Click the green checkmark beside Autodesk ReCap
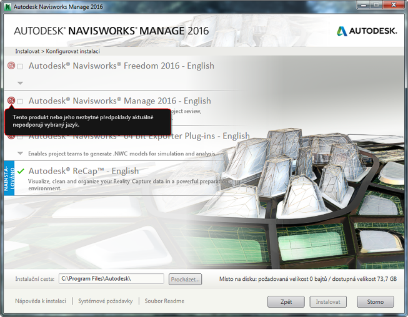Screen dimensions: 408x317 [21, 171]
